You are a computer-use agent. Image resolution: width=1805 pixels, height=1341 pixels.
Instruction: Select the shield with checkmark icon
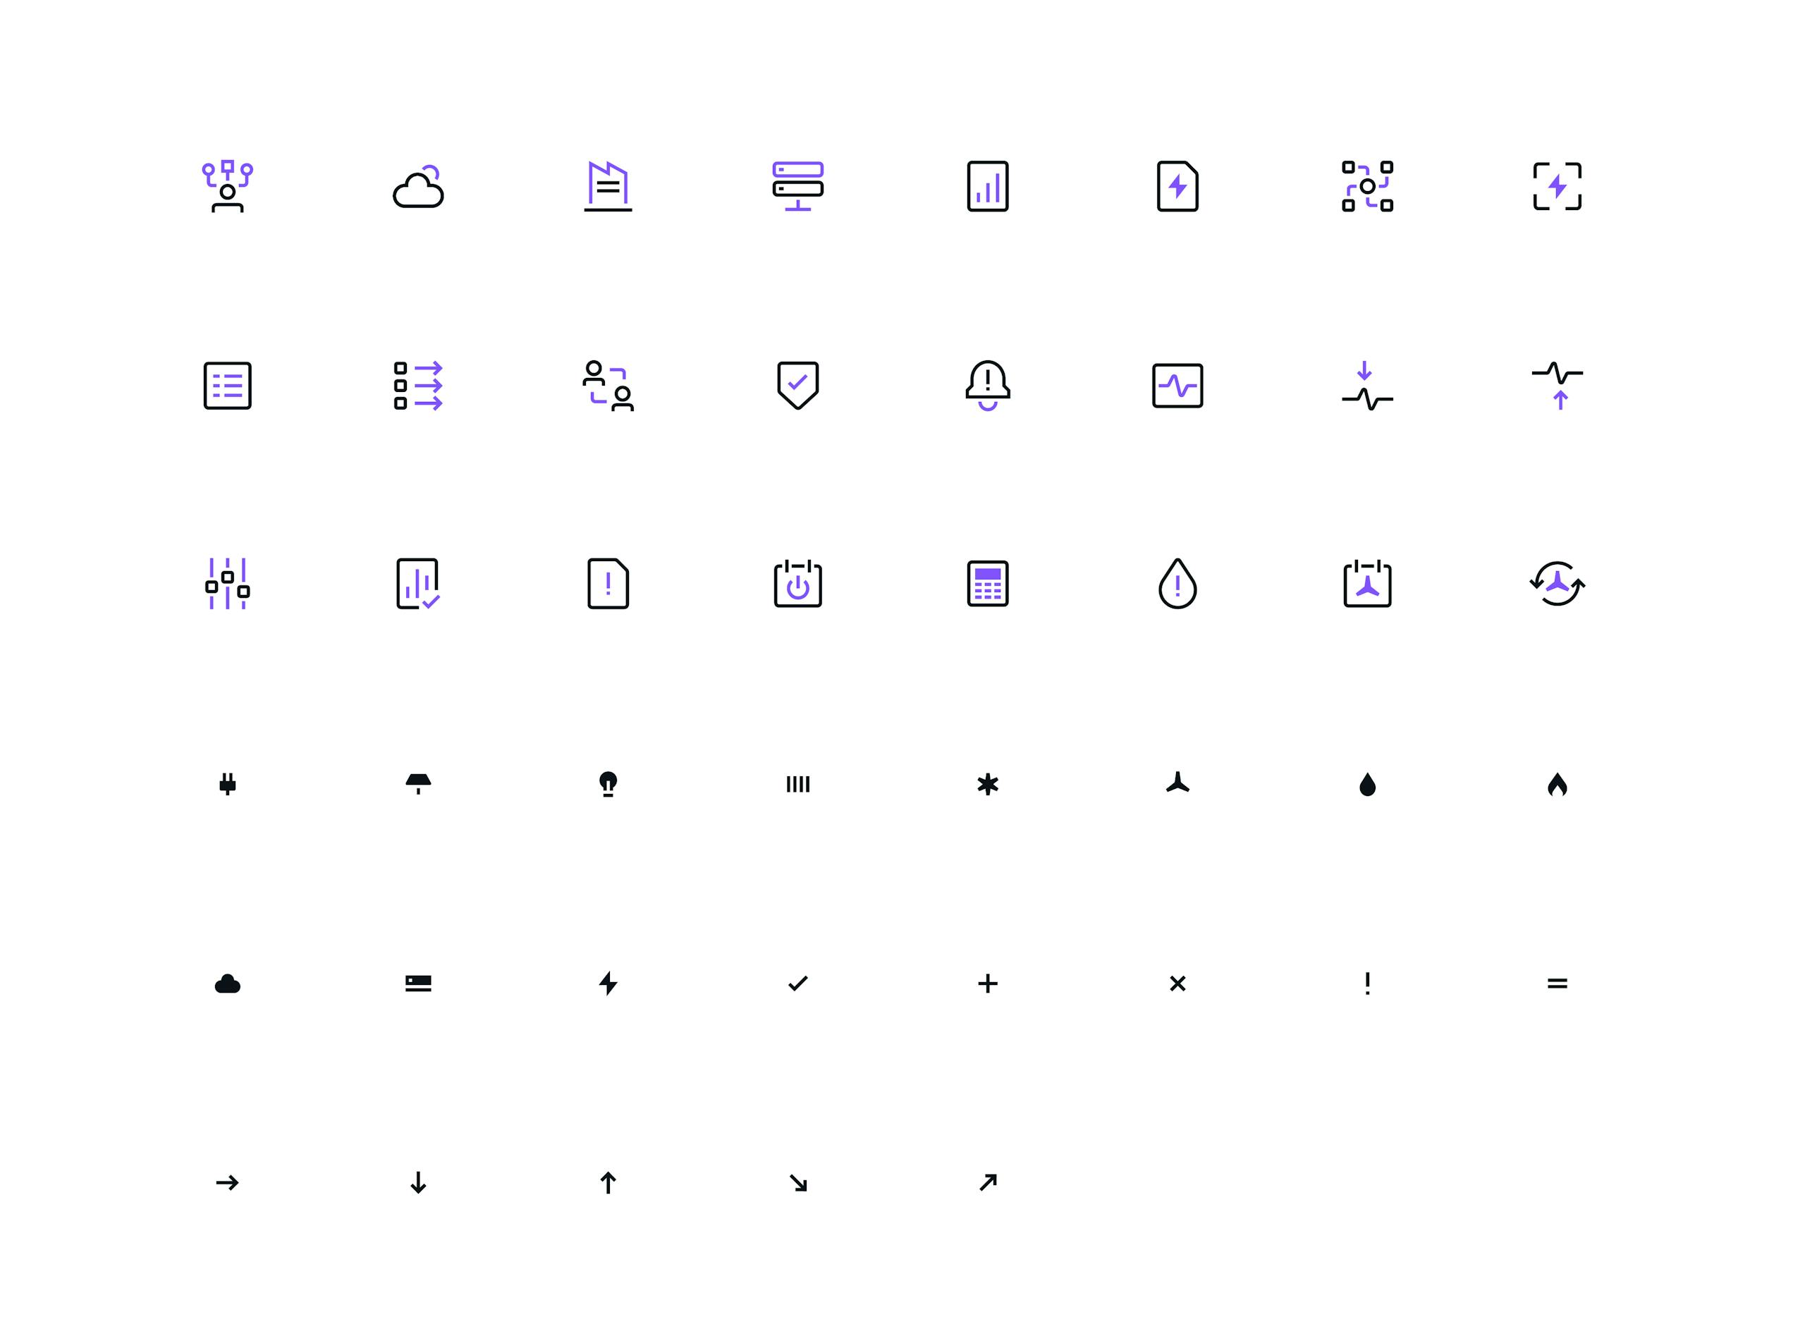click(x=798, y=386)
